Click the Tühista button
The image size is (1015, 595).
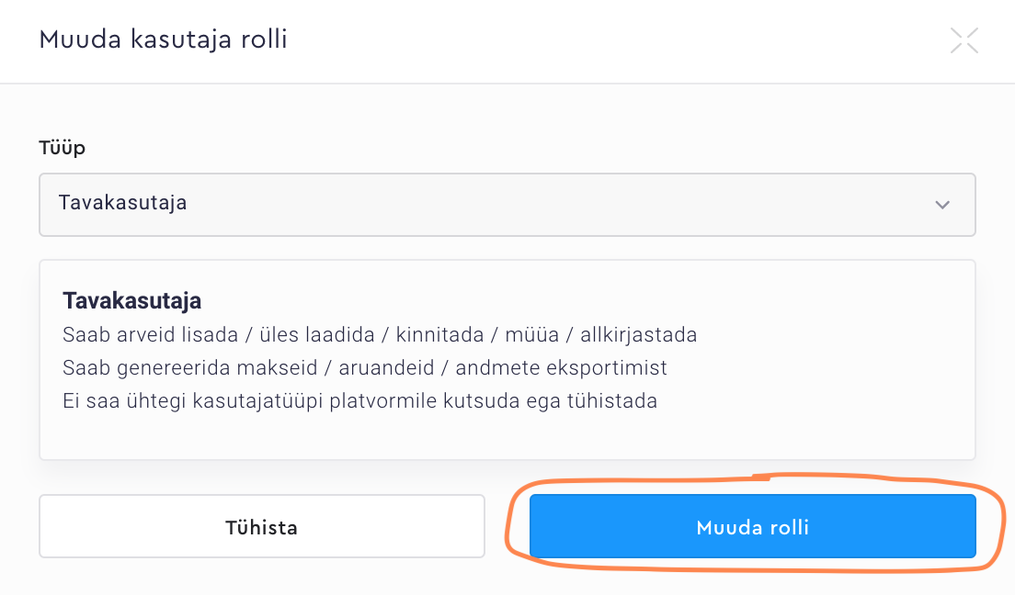click(x=261, y=527)
